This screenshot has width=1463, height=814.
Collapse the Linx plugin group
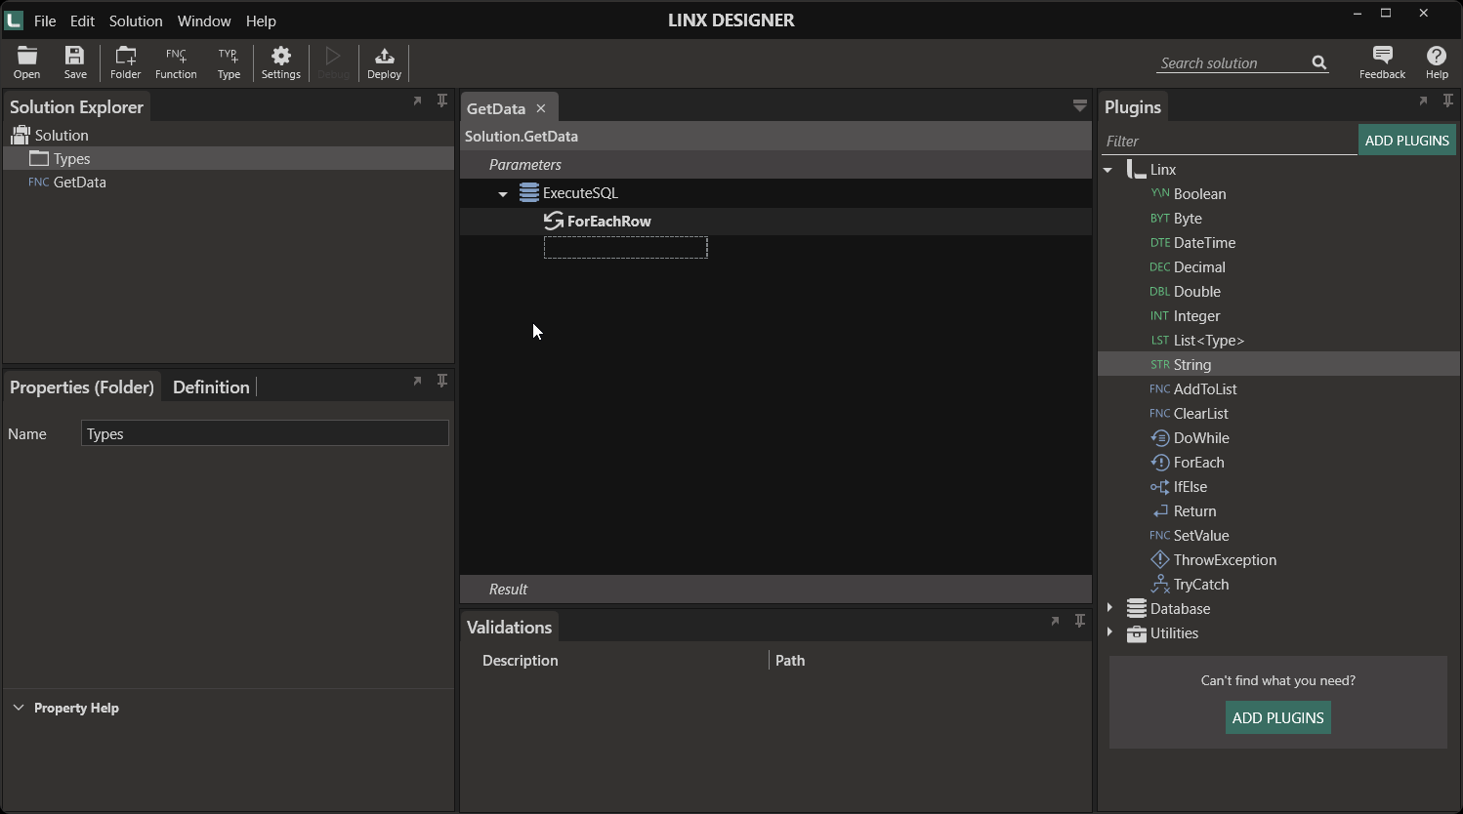click(1108, 170)
